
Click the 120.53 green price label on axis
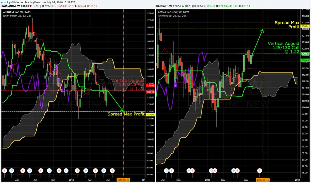pos(305,54)
